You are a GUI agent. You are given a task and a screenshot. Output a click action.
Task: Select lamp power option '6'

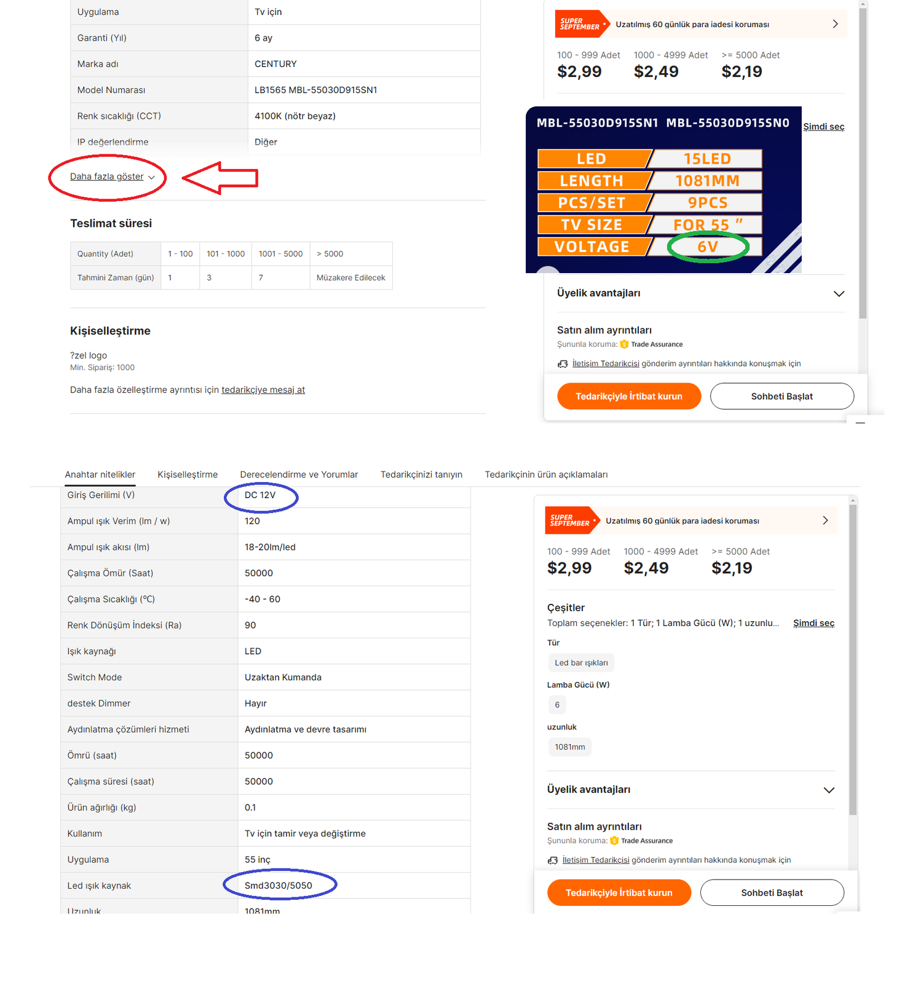[x=557, y=705]
